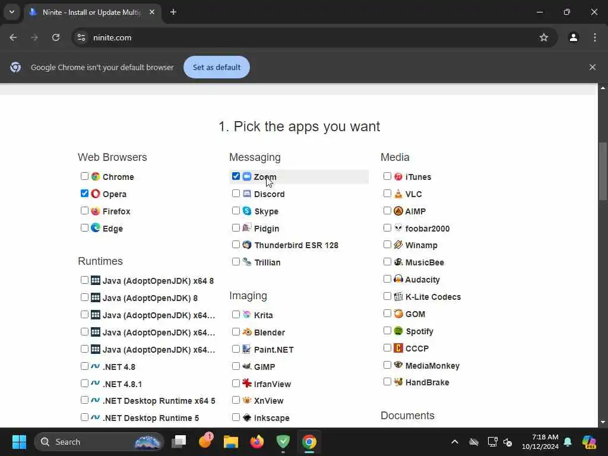Launch Firefox from the taskbar

click(256, 442)
